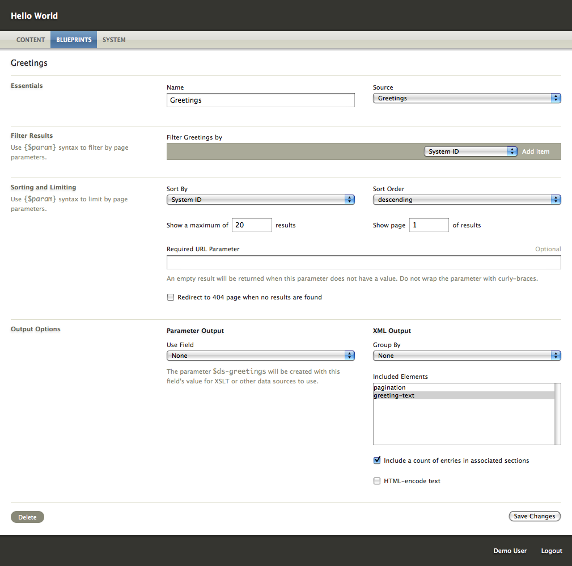572x566 pixels.
Task: Click Add item in filter bar
Action: (x=536, y=151)
